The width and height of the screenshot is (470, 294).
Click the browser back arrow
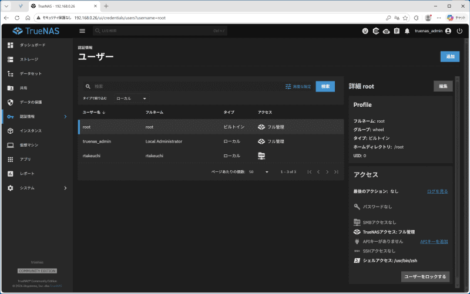pyautogui.click(x=6, y=18)
